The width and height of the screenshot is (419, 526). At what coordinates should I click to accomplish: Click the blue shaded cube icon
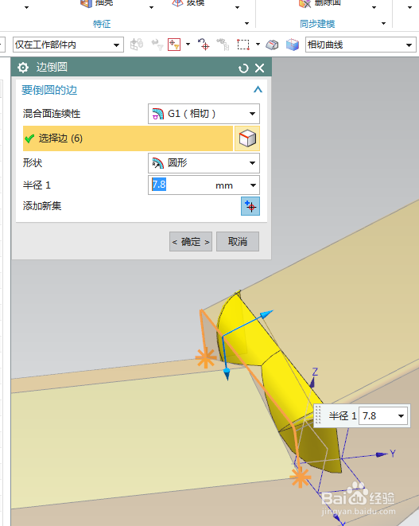tap(293, 45)
